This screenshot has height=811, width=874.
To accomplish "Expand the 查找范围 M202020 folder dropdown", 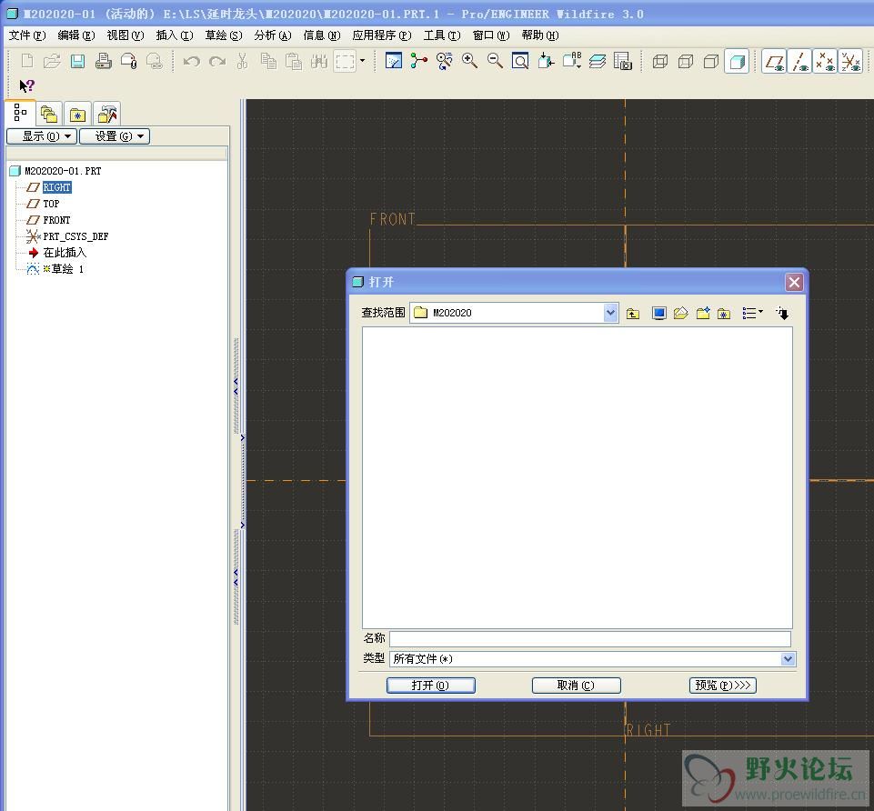I will coord(610,313).
